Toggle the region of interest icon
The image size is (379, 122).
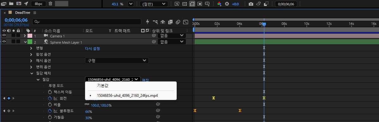(x=200, y=4)
